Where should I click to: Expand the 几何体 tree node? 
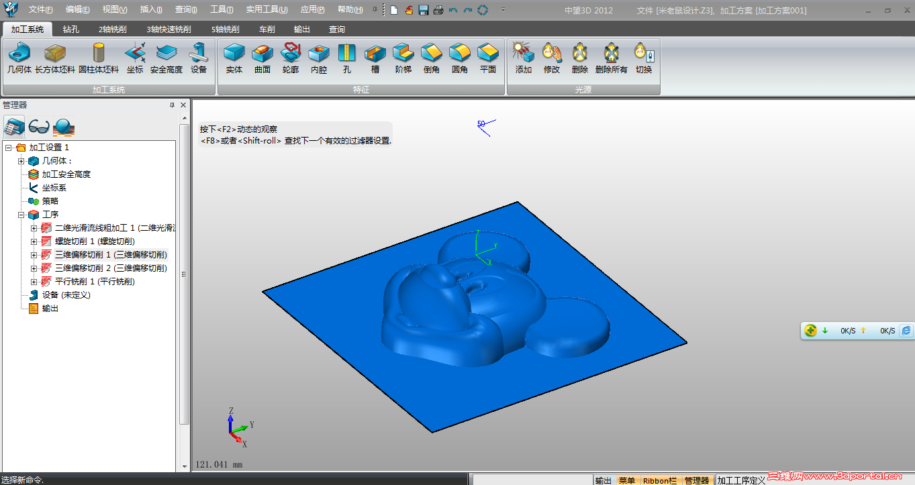[x=21, y=161]
